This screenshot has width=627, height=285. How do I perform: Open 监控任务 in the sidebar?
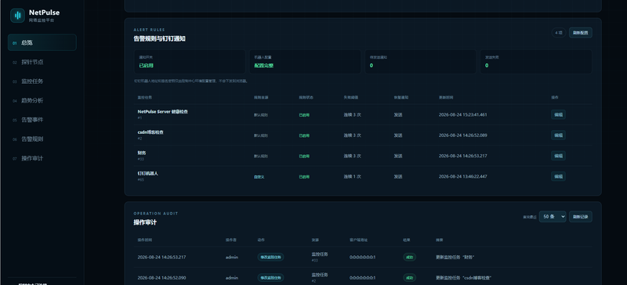click(x=42, y=81)
